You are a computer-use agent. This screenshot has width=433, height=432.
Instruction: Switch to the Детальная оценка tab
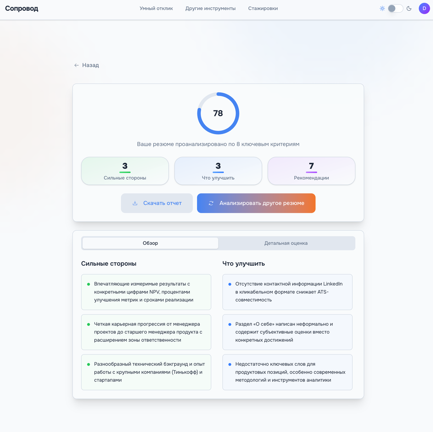pyautogui.click(x=286, y=243)
